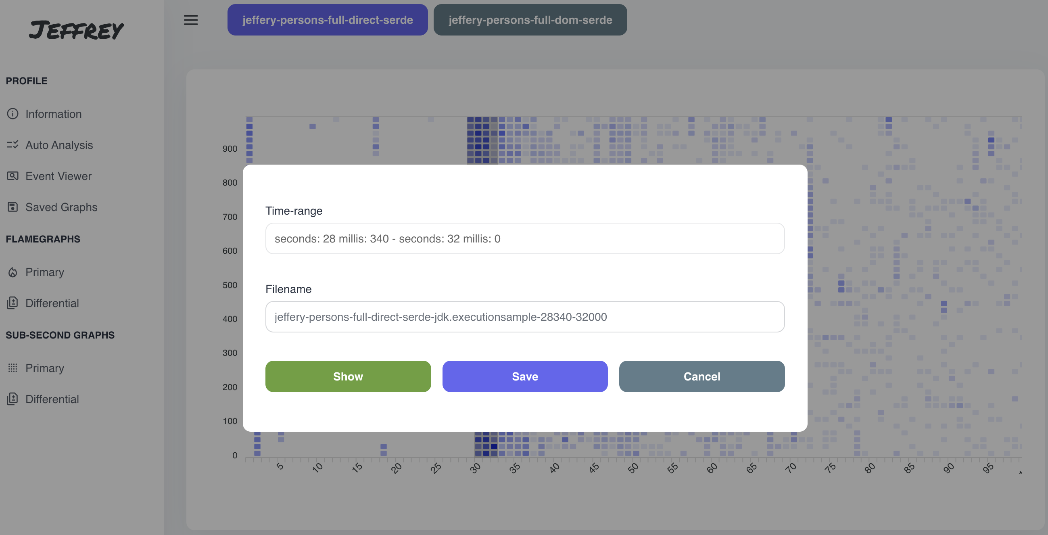Image resolution: width=1048 pixels, height=535 pixels.
Task: Focus the Time-range input field
Action: pos(525,238)
